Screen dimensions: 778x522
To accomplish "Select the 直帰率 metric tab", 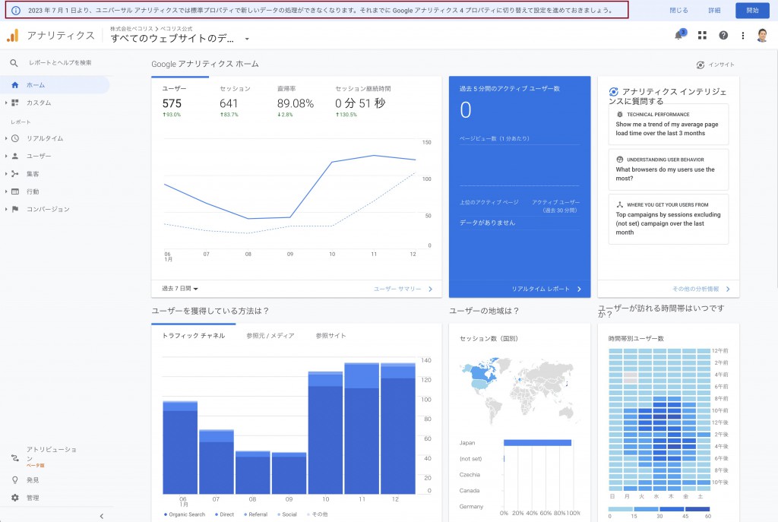I will point(296,103).
